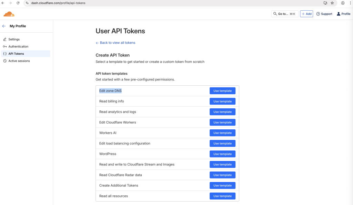
Task: Click Back to view all tokens link
Action: pyautogui.click(x=115, y=43)
